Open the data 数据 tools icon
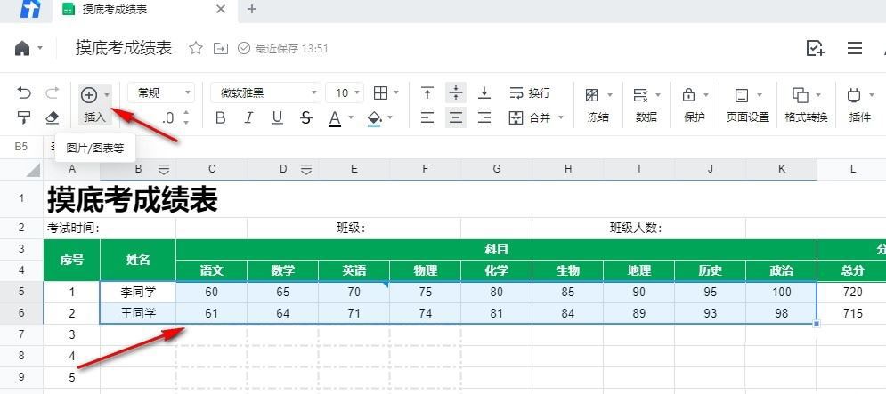The image size is (886, 394). [641, 95]
